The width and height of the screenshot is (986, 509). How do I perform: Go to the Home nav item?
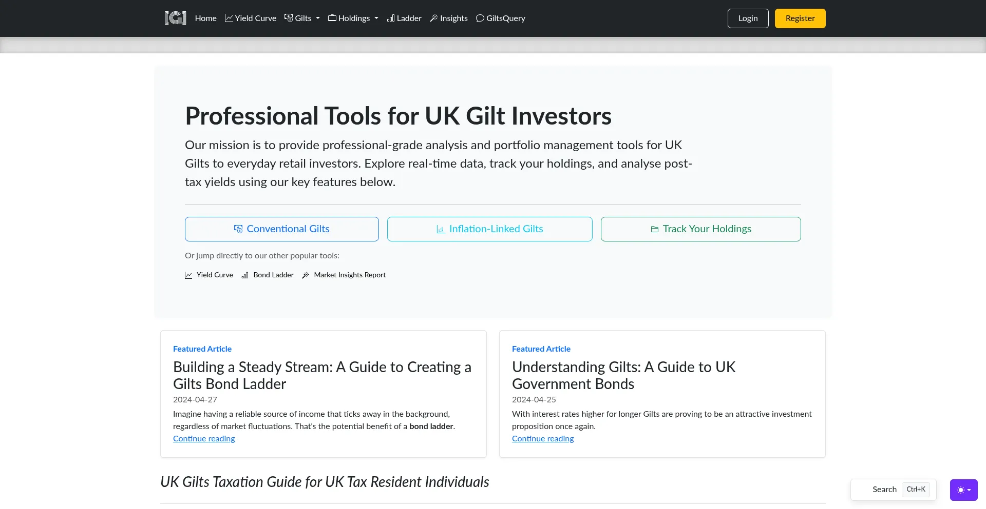pyautogui.click(x=205, y=18)
